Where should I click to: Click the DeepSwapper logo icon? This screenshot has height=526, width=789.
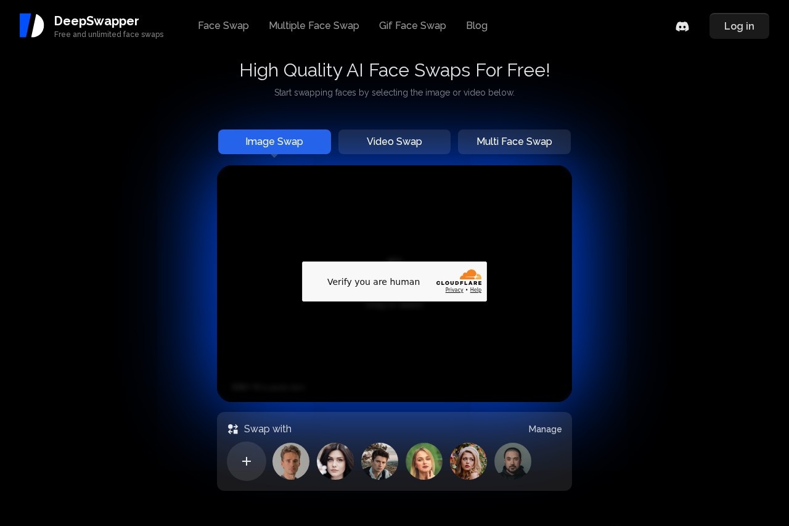point(31,25)
